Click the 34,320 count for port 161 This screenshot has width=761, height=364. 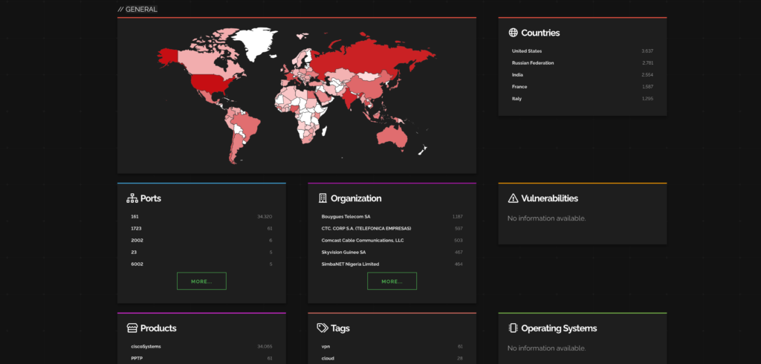[x=265, y=216]
